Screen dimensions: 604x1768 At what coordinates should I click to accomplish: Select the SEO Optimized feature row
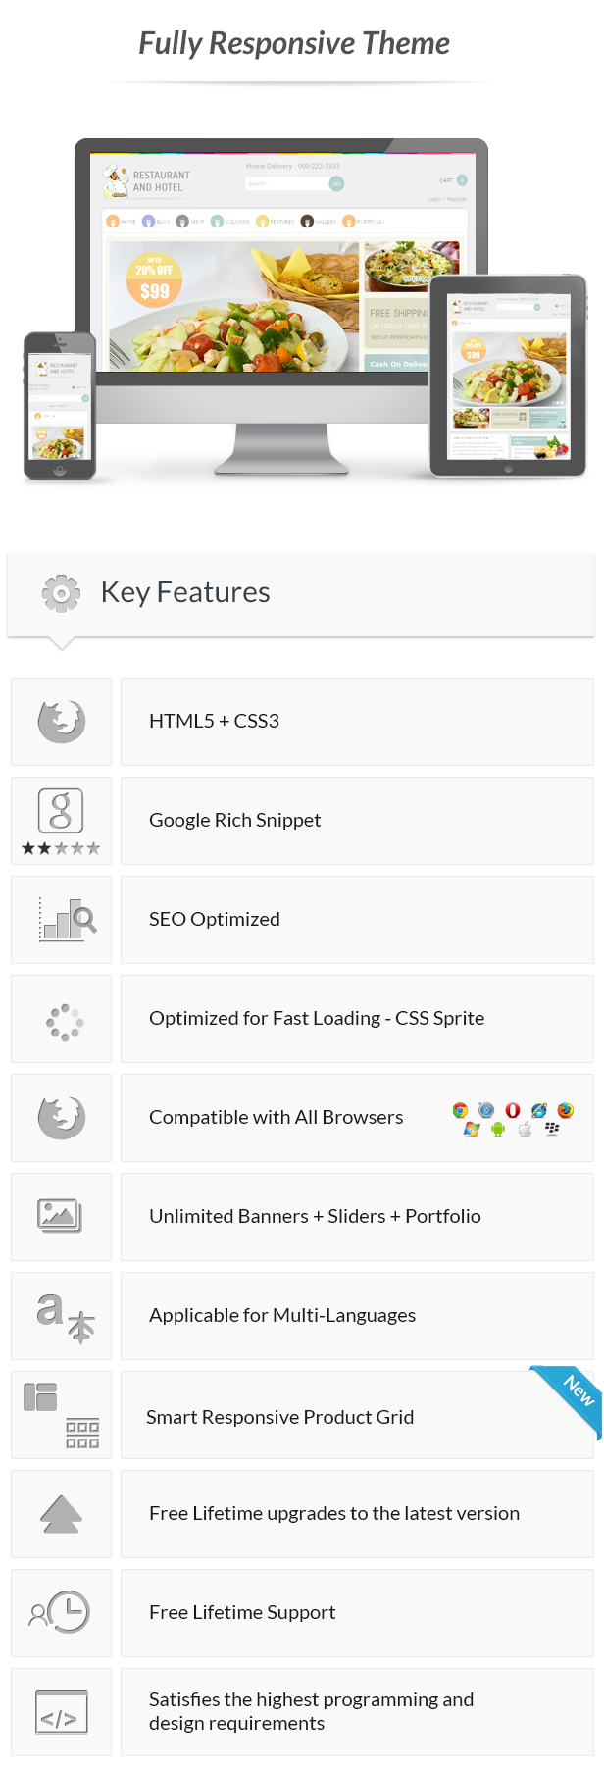[357, 920]
